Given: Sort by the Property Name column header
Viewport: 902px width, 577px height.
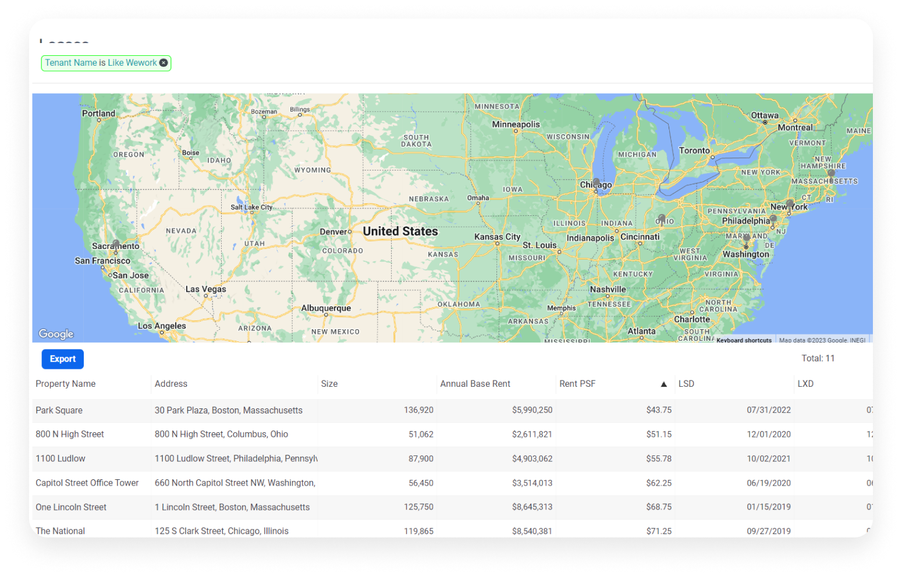Looking at the screenshot, I should click(x=65, y=384).
